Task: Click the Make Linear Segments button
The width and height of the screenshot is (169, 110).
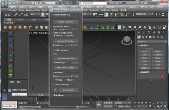Action: 66,68
